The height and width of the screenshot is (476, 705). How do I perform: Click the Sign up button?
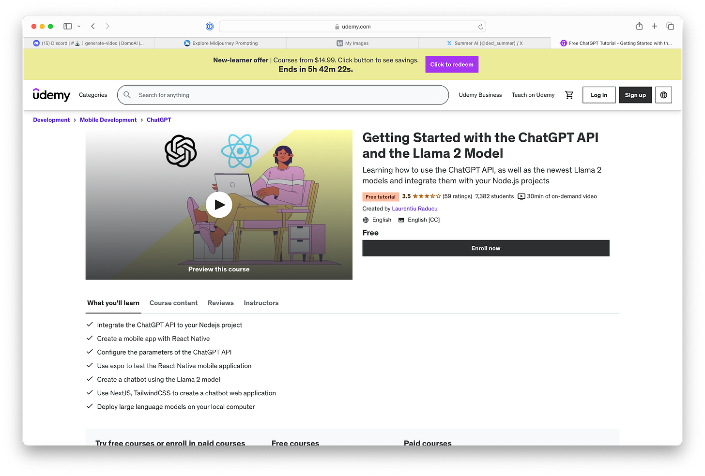point(635,95)
